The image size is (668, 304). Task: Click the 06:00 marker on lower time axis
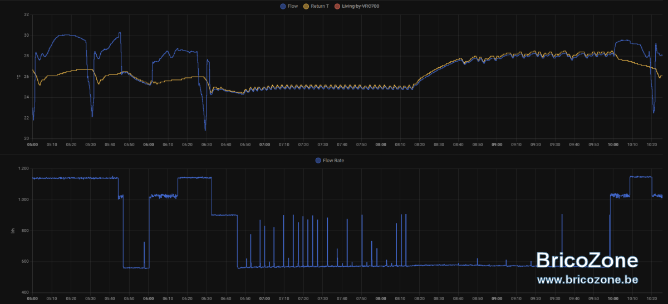[x=148, y=299]
